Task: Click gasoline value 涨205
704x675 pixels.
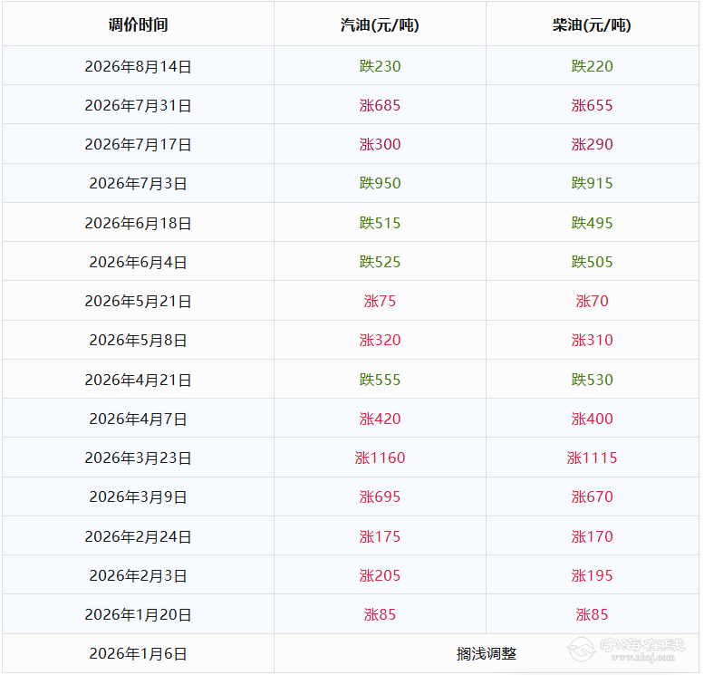Action: pyautogui.click(x=380, y=575)
